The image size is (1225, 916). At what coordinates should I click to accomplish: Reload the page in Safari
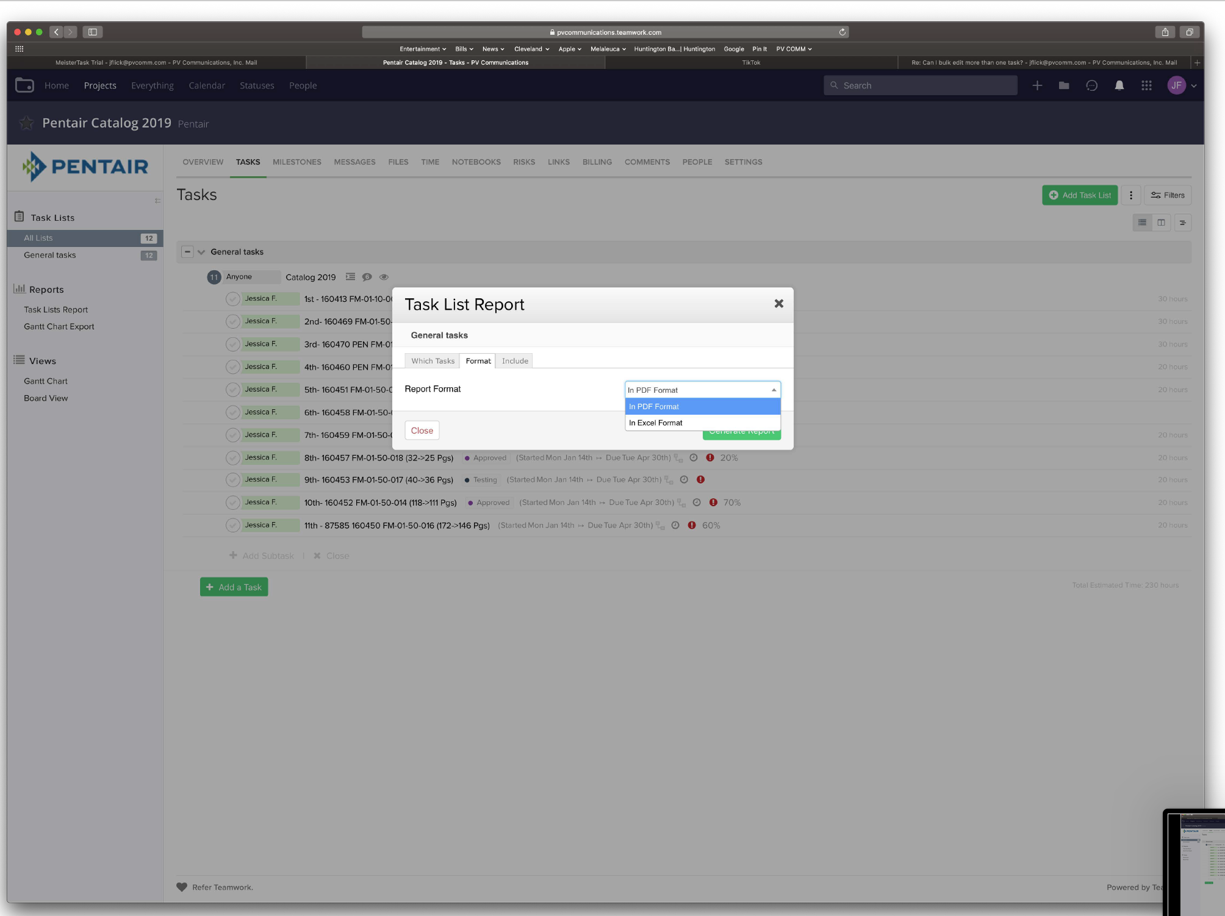pyautogui.click(x=842, y=32)
